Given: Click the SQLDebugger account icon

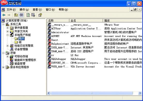Looking at the screenshot, I should coord(49,59).
